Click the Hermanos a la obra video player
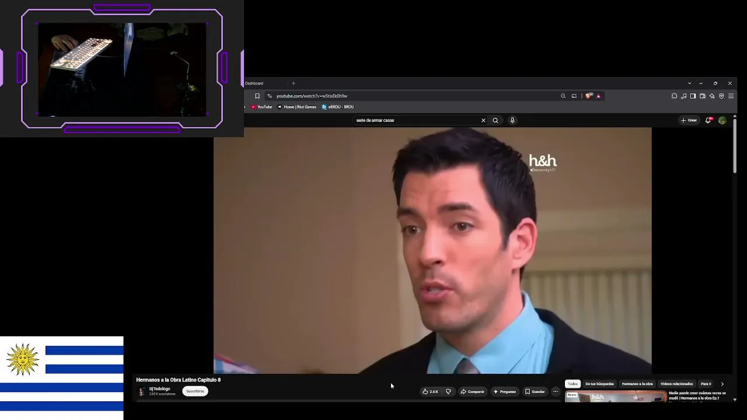 coord(432,250)
